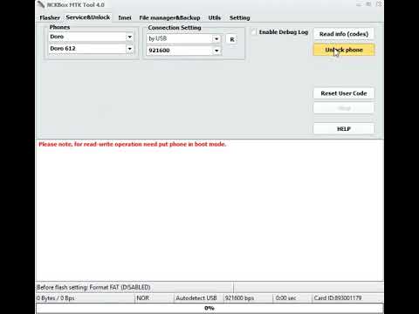Viewport: 419px width, 314px height.
Task: Click the Connection Setting group label
Action: click(175, 28)
